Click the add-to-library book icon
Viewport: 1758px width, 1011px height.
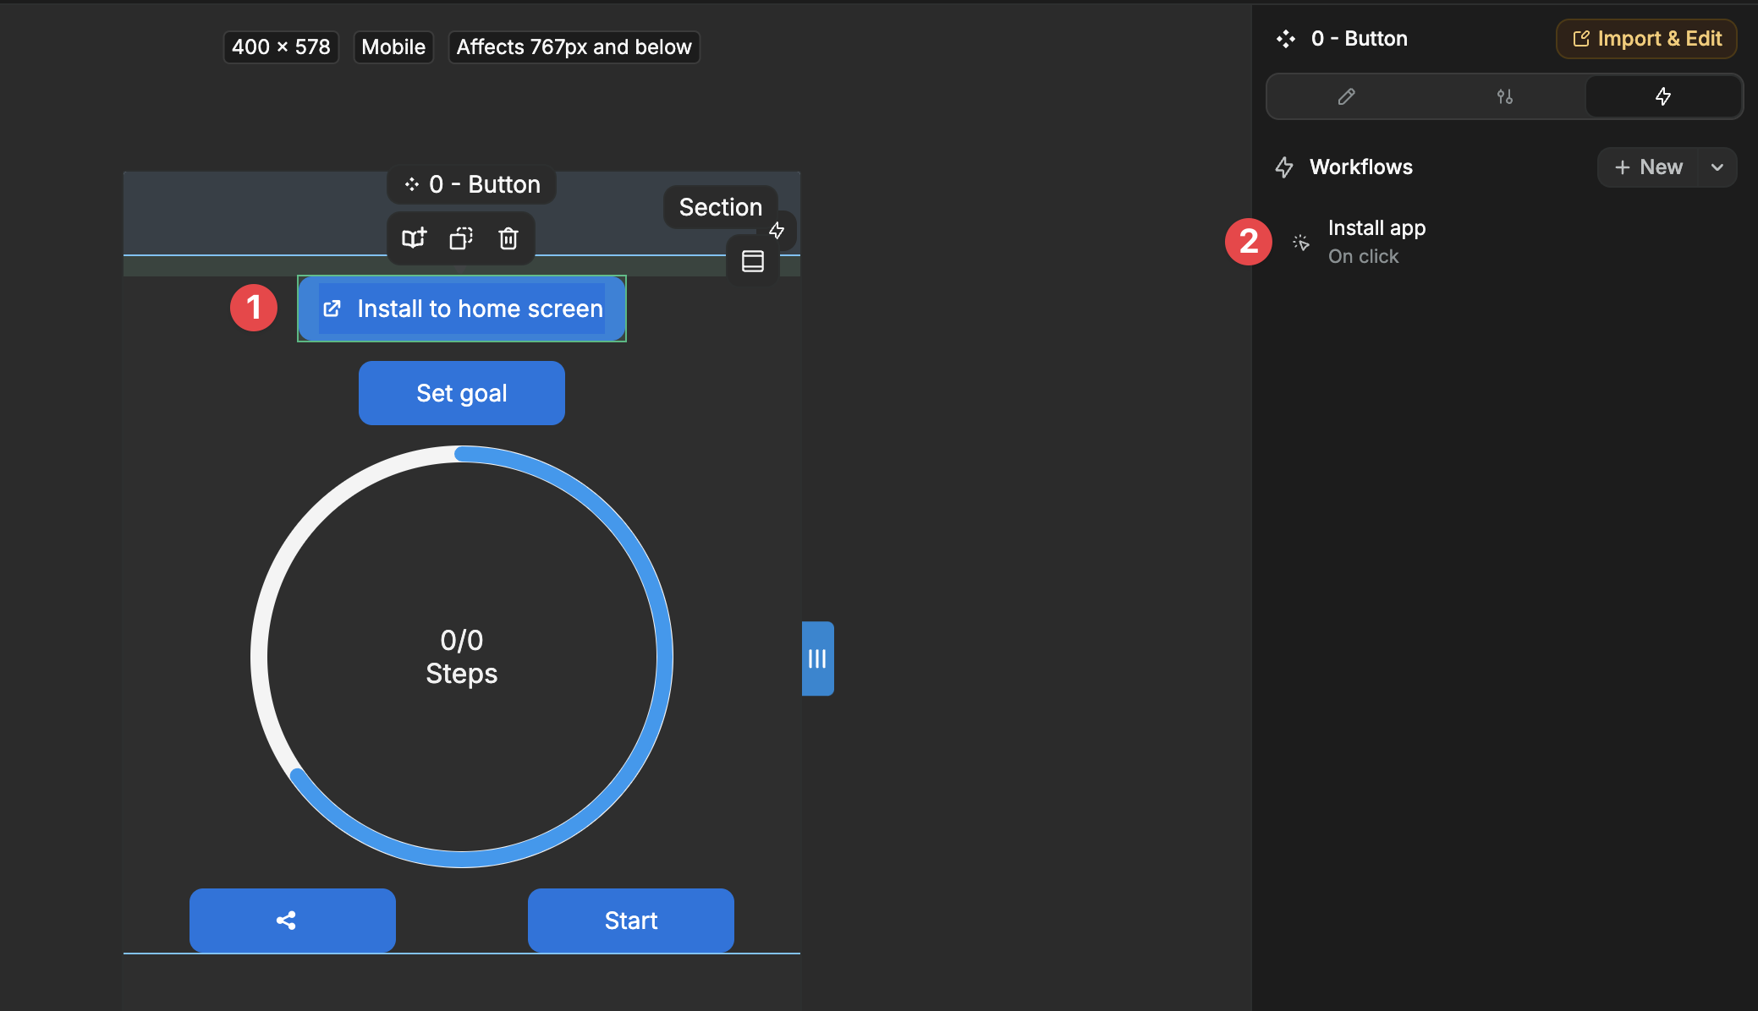click(x=414, y=238)
